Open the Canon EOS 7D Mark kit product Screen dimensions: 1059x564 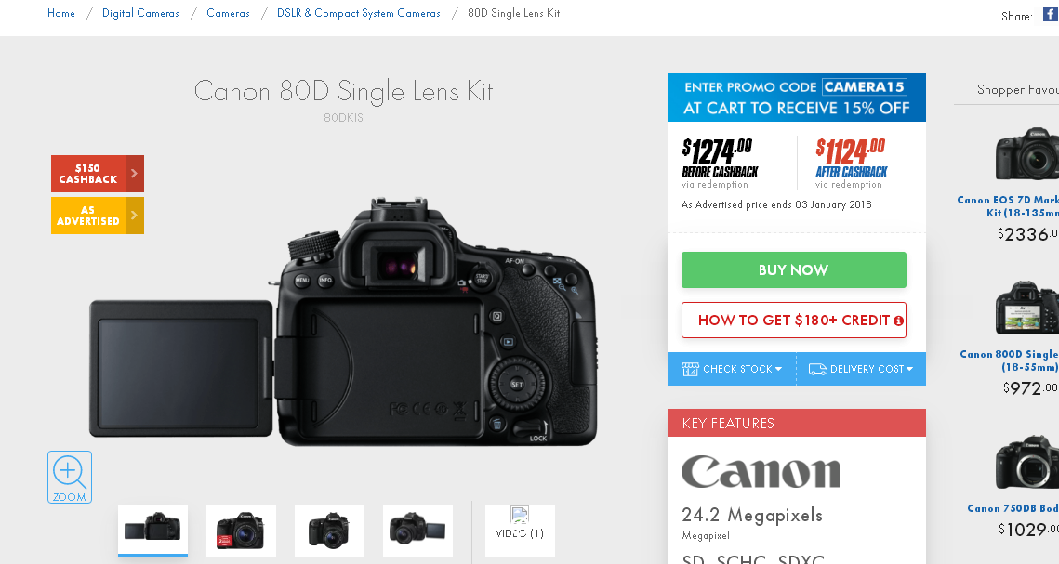[x=1008, y=205]
